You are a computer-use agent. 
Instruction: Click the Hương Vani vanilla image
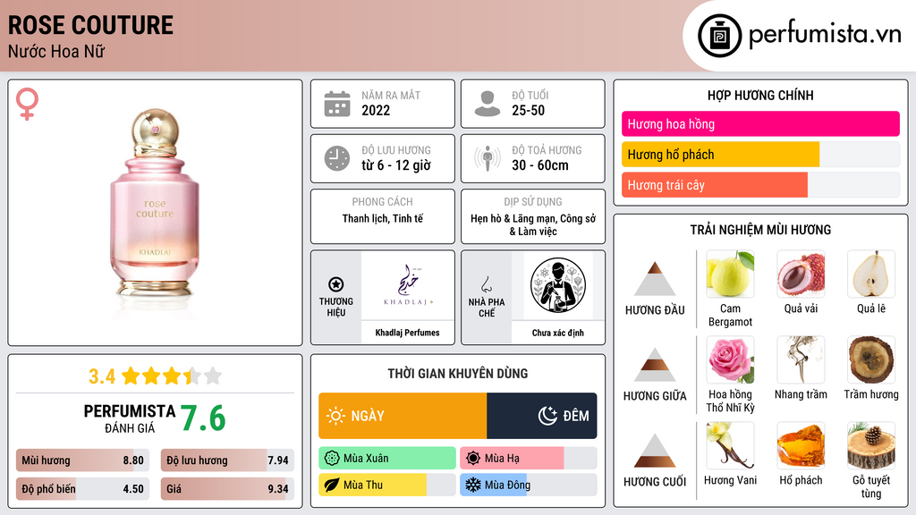click(730, 445)
